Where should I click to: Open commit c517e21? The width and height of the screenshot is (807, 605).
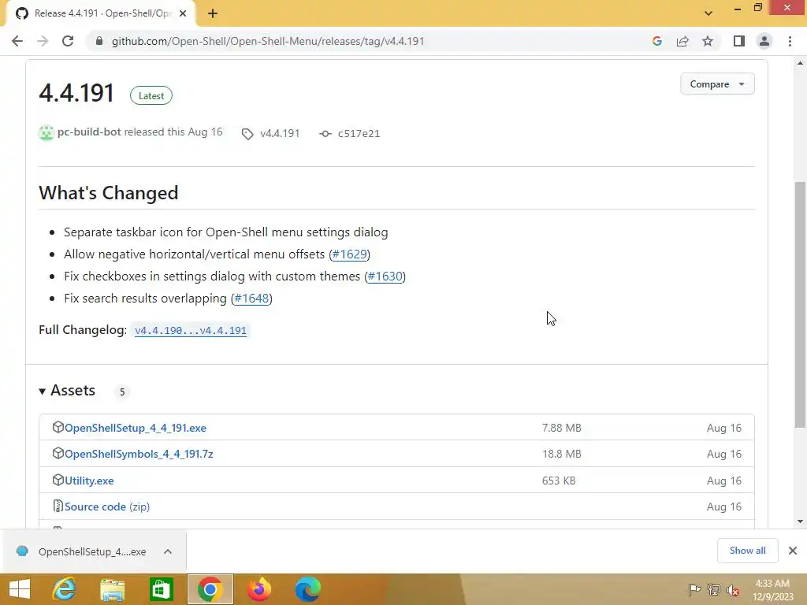(359, 134)
